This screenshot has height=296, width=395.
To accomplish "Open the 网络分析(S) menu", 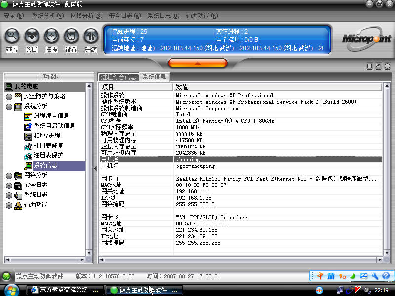I will (x=86, y=16).
